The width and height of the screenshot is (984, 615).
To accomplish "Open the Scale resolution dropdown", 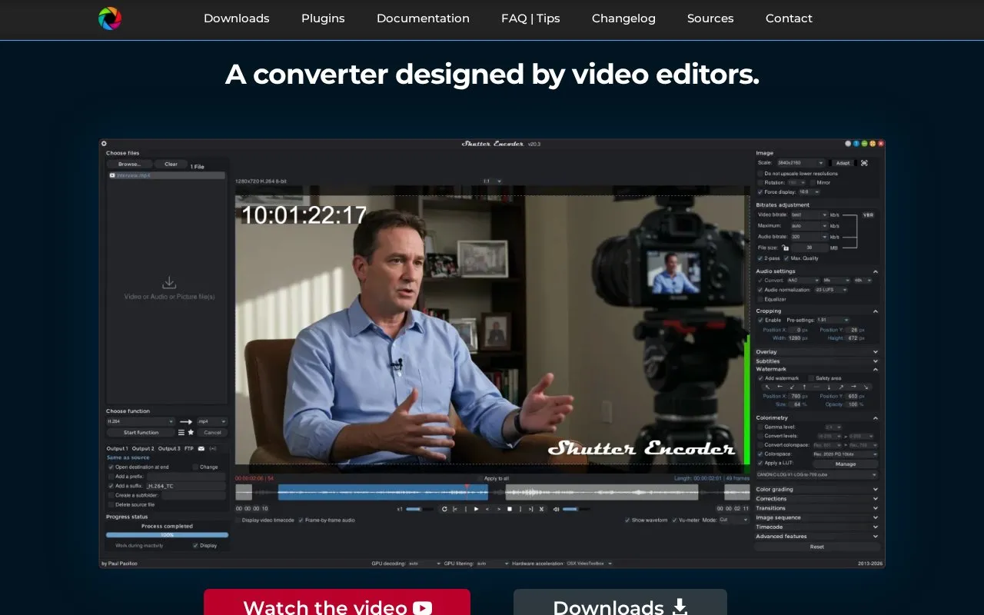I will (800, 163).
